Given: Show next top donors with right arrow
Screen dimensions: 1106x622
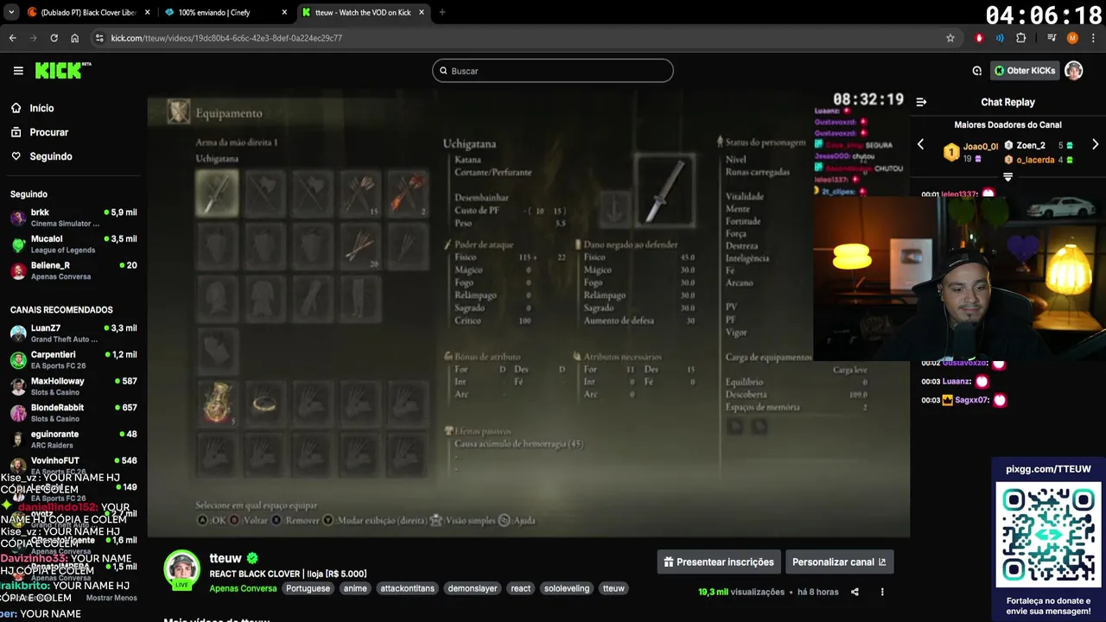Looking at the screenshot, I should 1095,144.
